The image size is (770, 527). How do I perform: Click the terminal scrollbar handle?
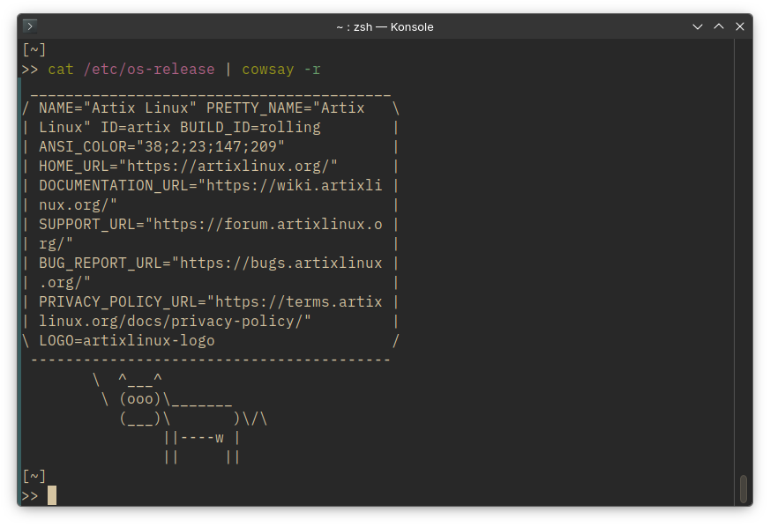[743, 489]
